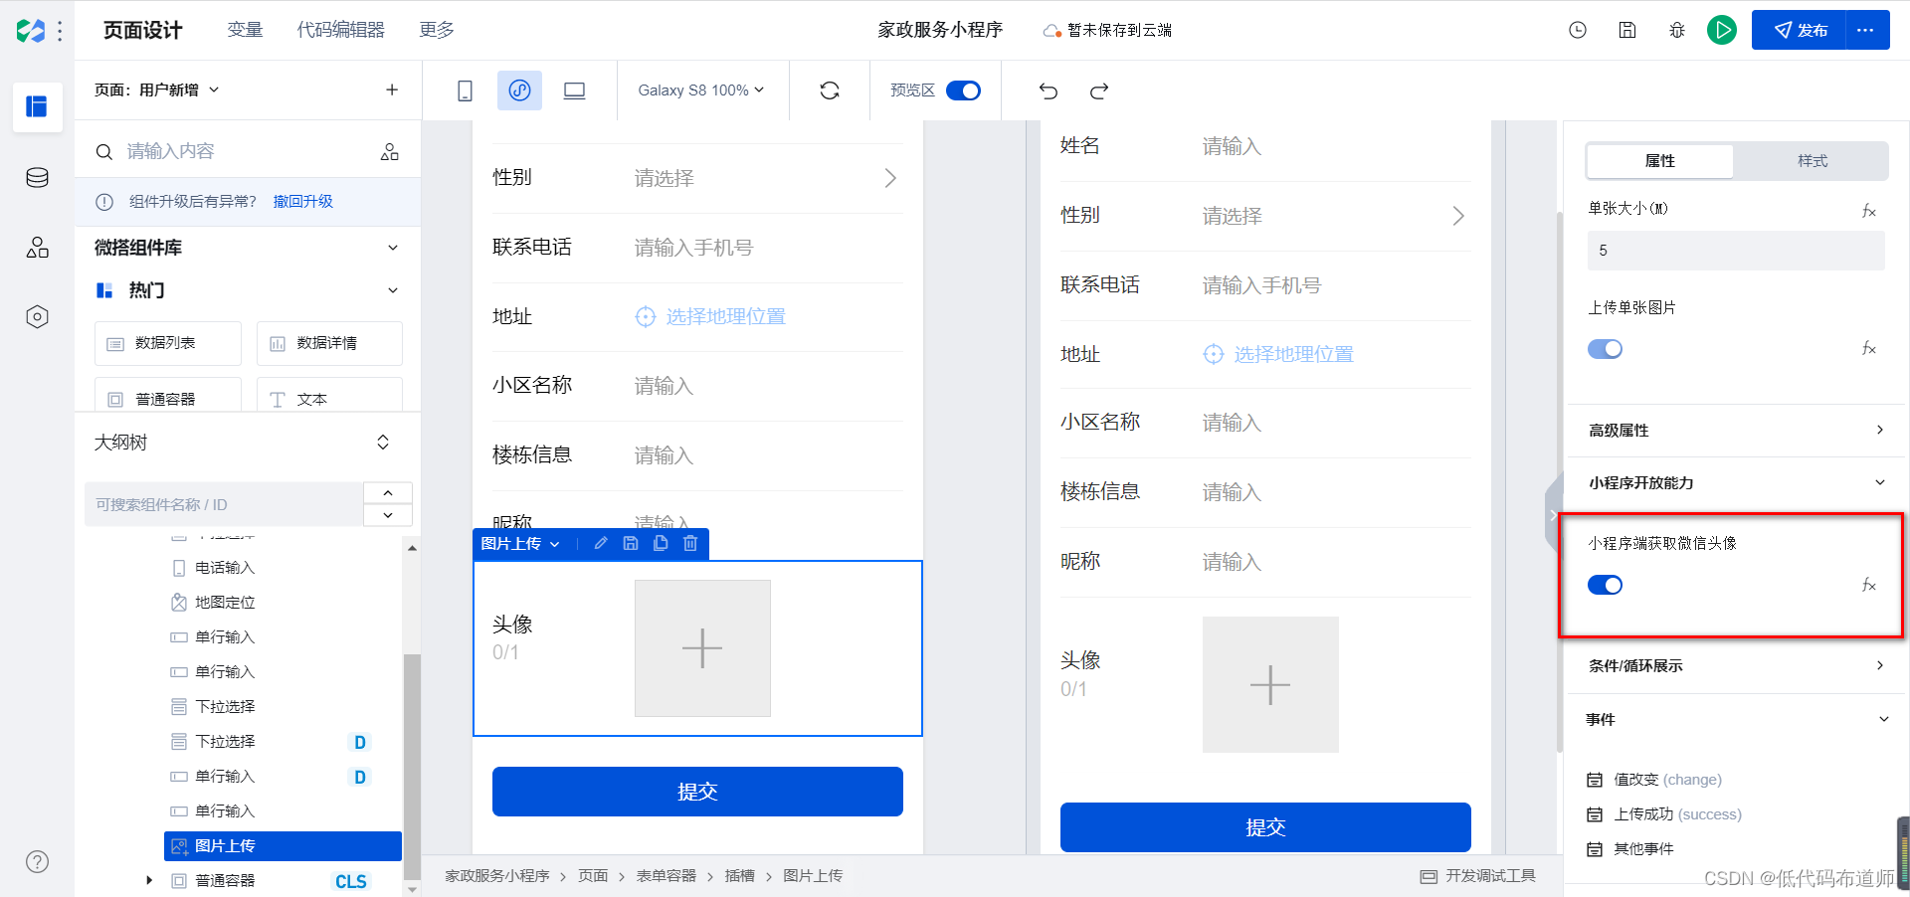
Task: Open the data source database sidebar icon
Action: (x=37, y=178)
